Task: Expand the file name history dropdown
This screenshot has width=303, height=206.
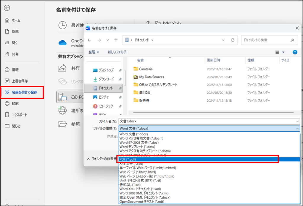Action: [297, 121]
